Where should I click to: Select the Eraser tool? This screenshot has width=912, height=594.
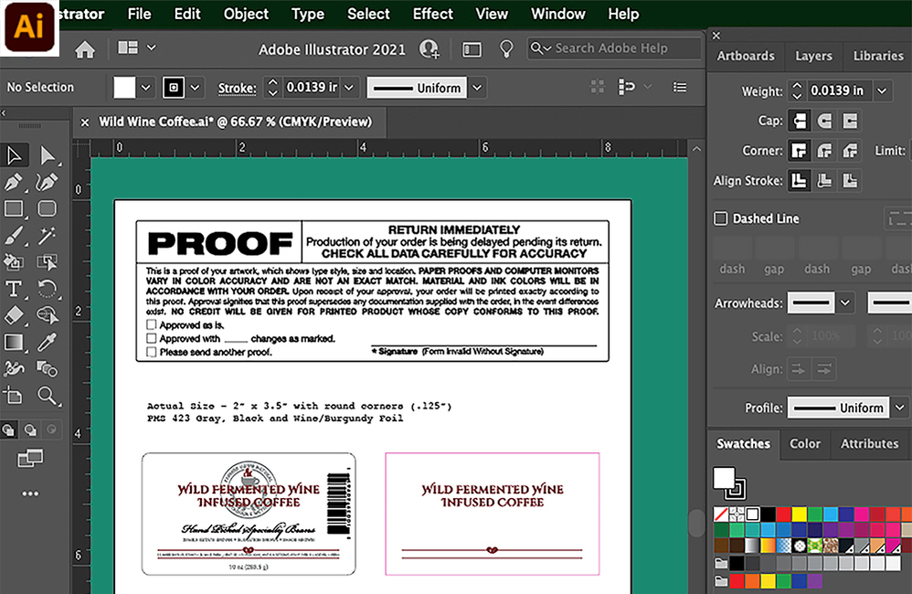pos(14,315)
